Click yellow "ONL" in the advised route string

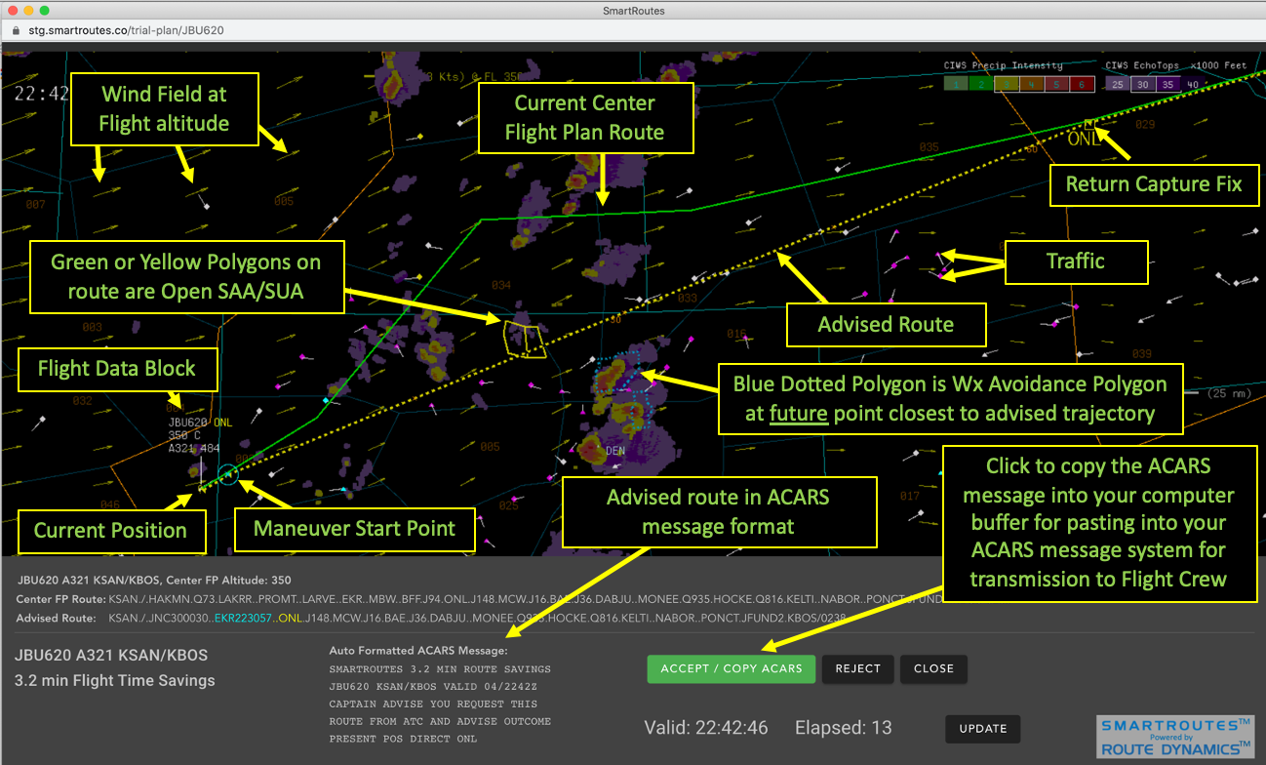(290, 618)
